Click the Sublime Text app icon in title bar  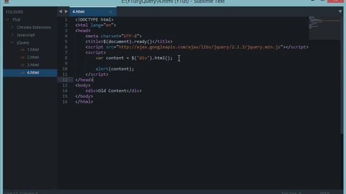pyautogui.click(x=6, y=1)
